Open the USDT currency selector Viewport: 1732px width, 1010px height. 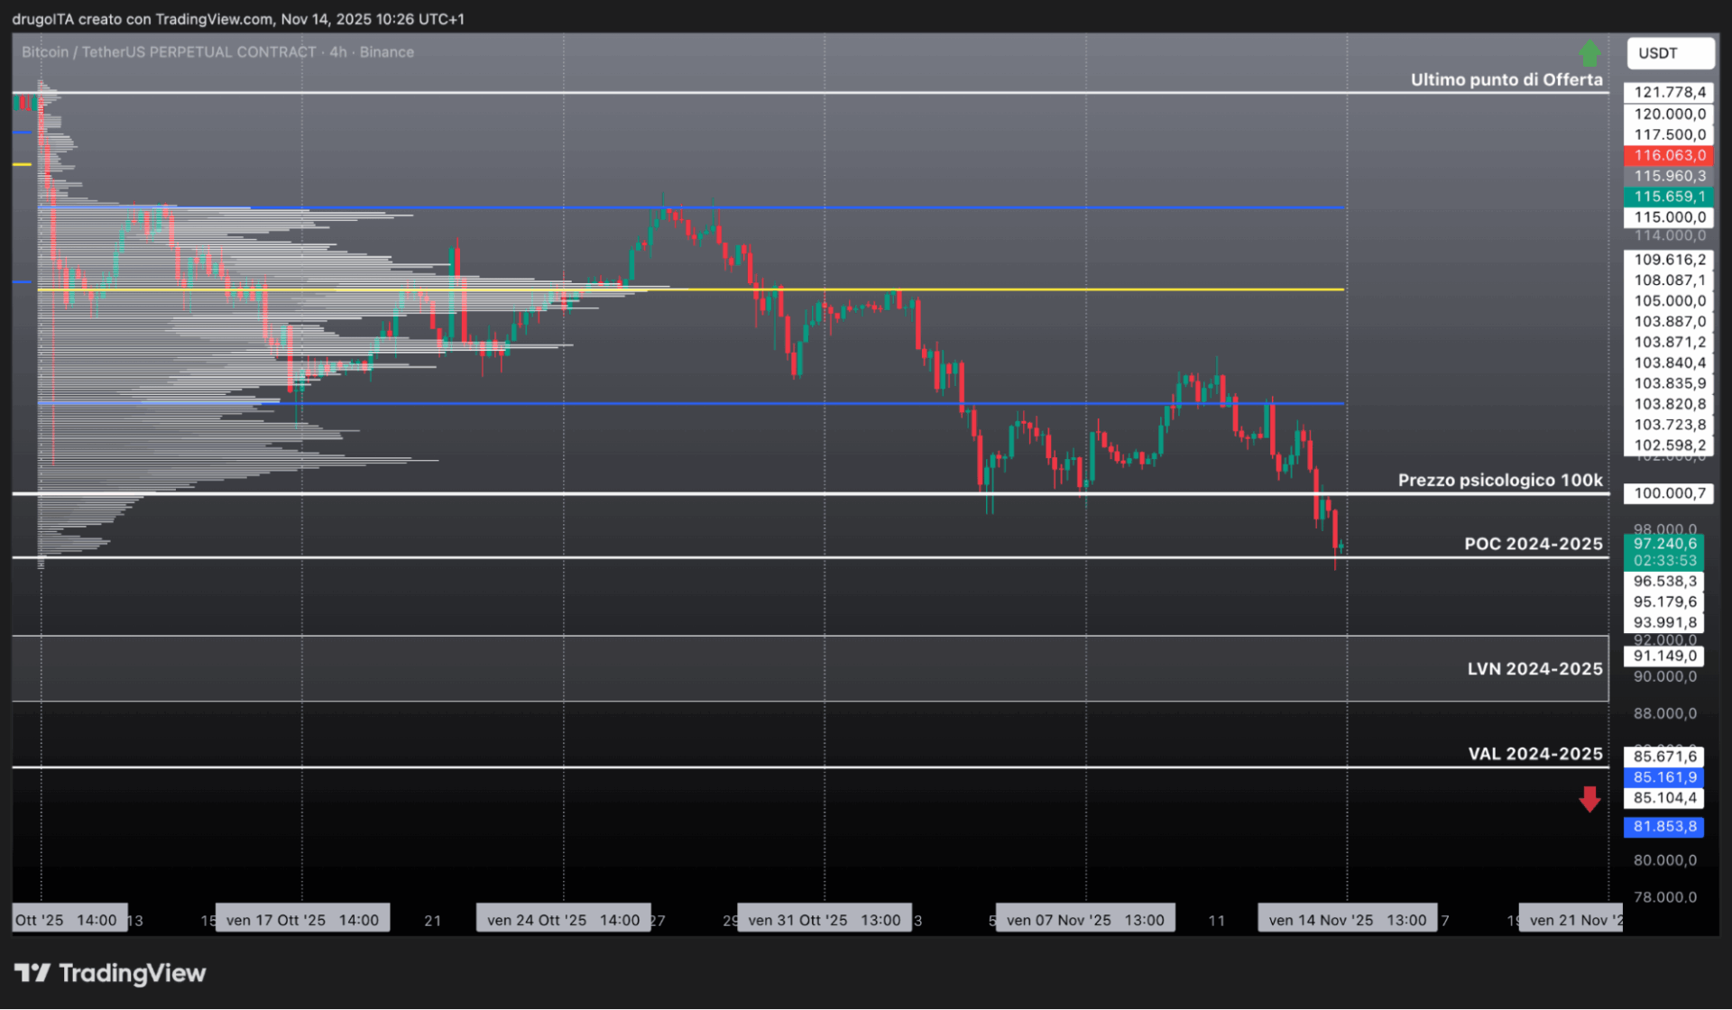(1670, 53)
